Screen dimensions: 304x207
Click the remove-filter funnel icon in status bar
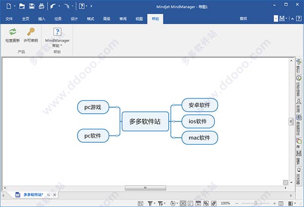click(160, 203)
